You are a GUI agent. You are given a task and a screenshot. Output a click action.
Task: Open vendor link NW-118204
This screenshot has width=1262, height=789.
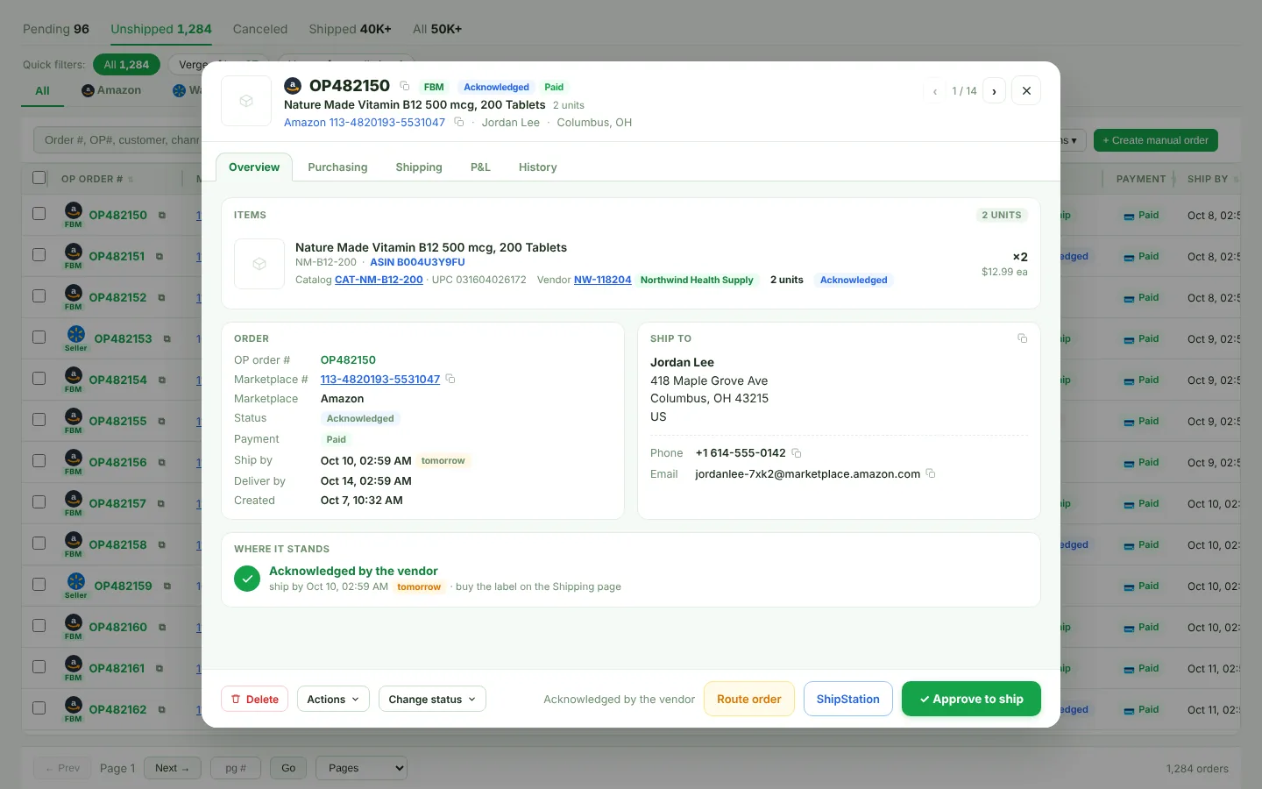pyautogui.click(x=602, y=280)
